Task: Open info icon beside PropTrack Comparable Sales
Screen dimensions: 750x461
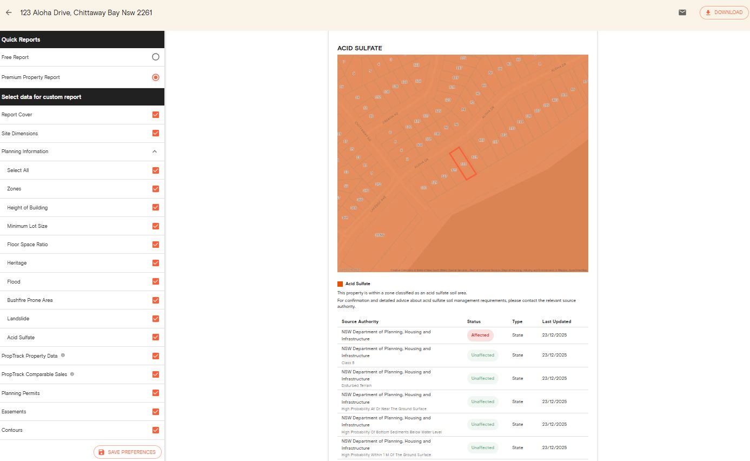Action: [x=72, y=374]
